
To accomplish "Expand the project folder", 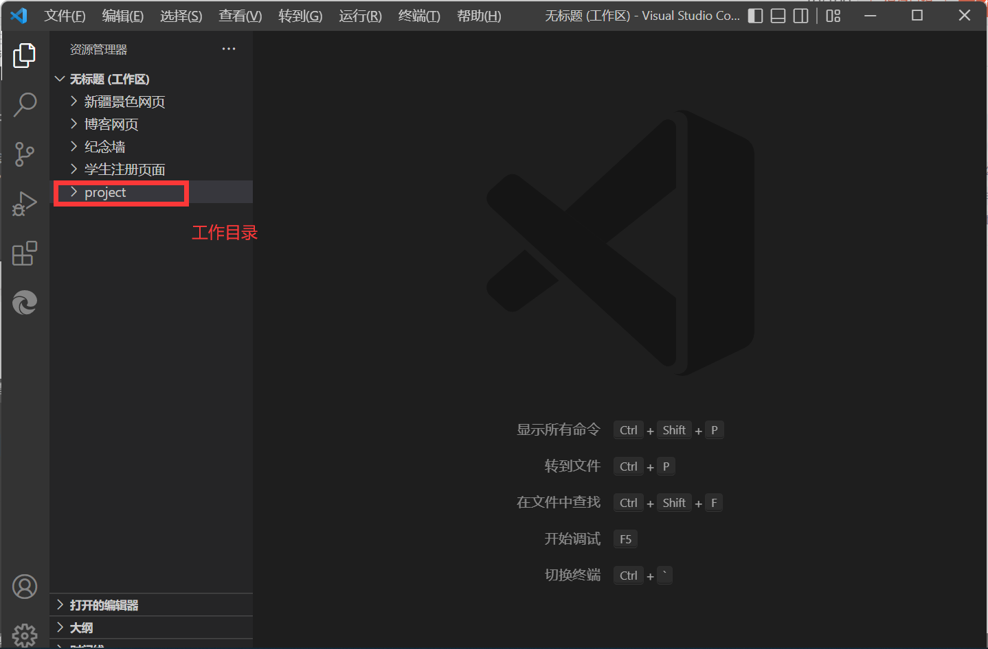I will click(x=151, y=192).
